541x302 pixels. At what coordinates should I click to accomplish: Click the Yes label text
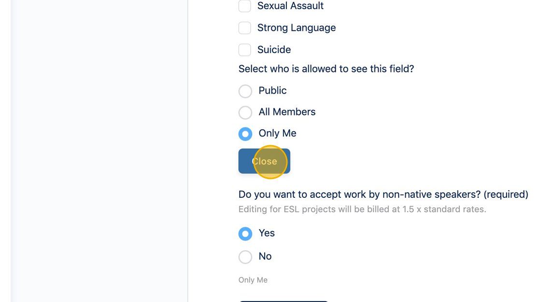click(x=267, y=233)
